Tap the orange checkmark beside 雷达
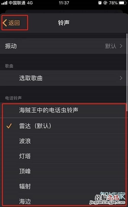The height and width of the screenshot is (207, 128). 9,126
